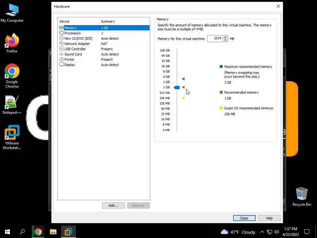This screenshot has height=238, width=317.
Task: Open Google Chrome desktop shortcut
Action: [x=12, y=76]
